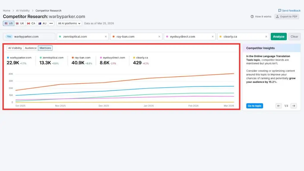Screen dimensions: 304x171
Task: Select the UK country toggle
Action: [x=20, y=23]
